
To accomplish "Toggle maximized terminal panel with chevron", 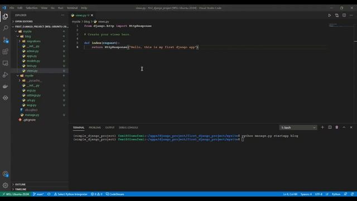I will (344, 127).
